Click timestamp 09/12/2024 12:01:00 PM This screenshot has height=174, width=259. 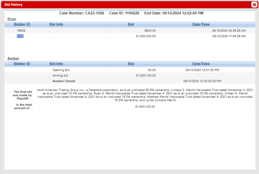pyautogui.click(x=202, y=70)
